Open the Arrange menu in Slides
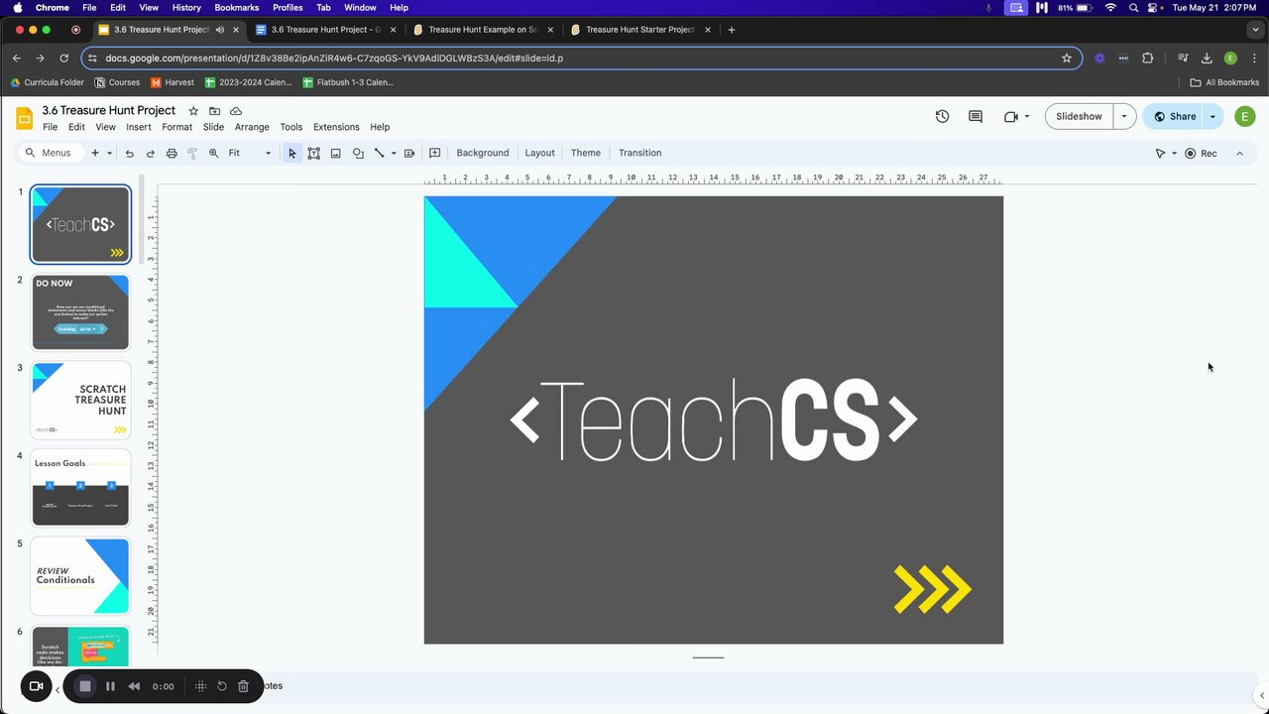The height and width of the screenshot is (714, 1269). tap(252, 127)
